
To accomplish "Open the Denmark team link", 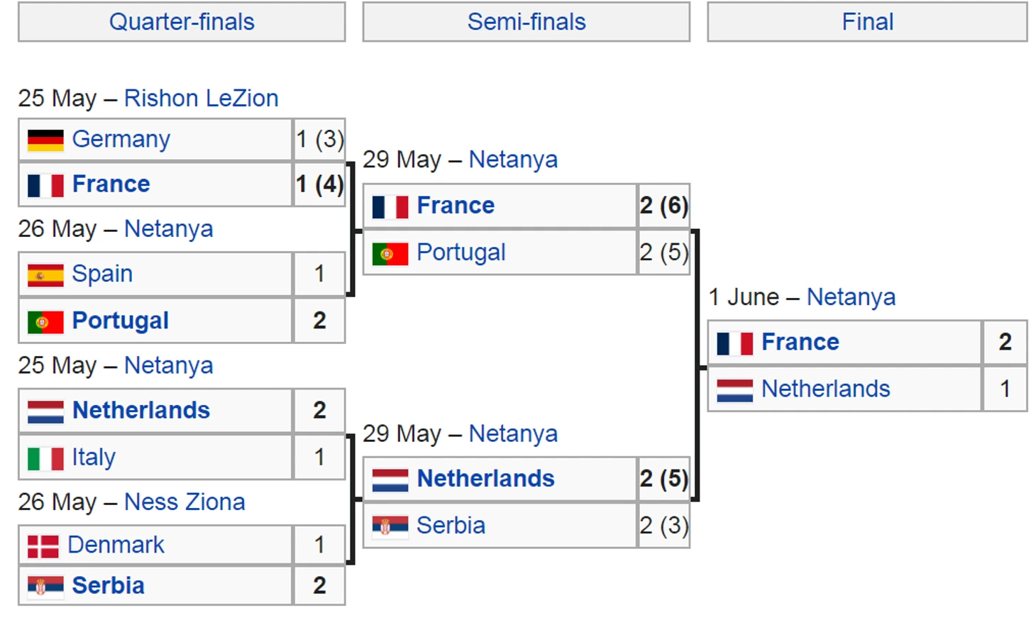I will click(x=116, y=545).
